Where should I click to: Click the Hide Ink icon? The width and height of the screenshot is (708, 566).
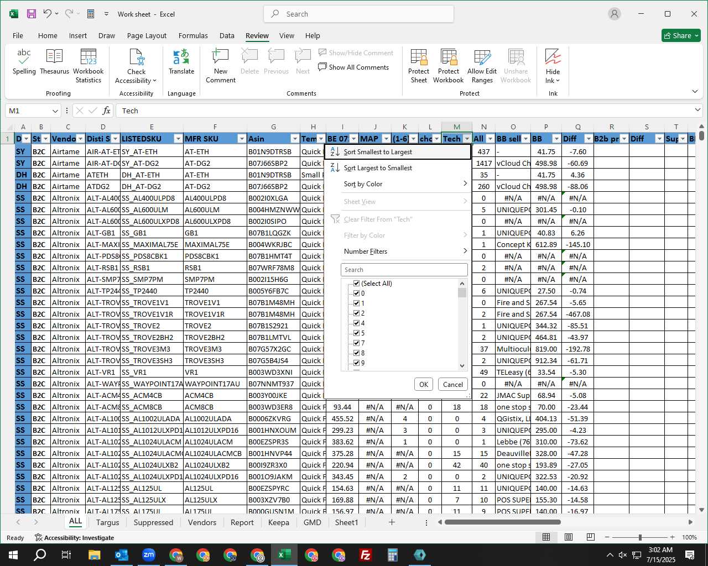(553, 66)
